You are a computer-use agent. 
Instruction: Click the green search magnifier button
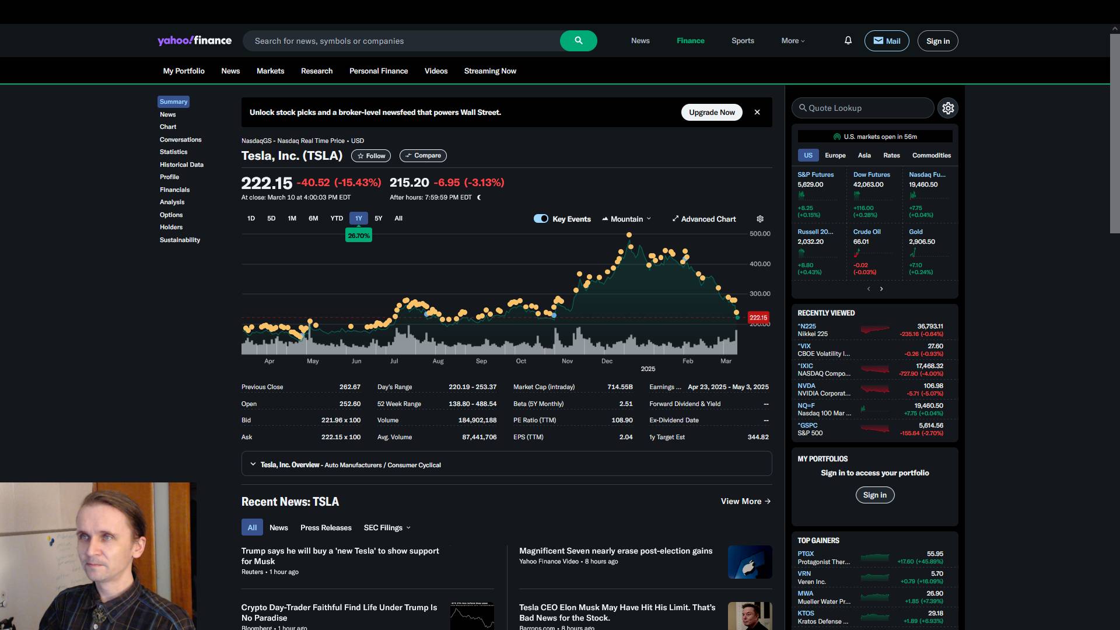click(578, 41)
